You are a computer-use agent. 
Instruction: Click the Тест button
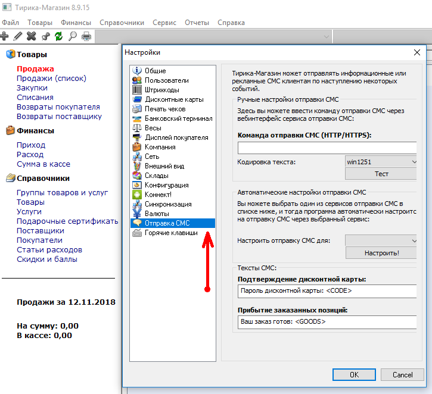point(381,174)
